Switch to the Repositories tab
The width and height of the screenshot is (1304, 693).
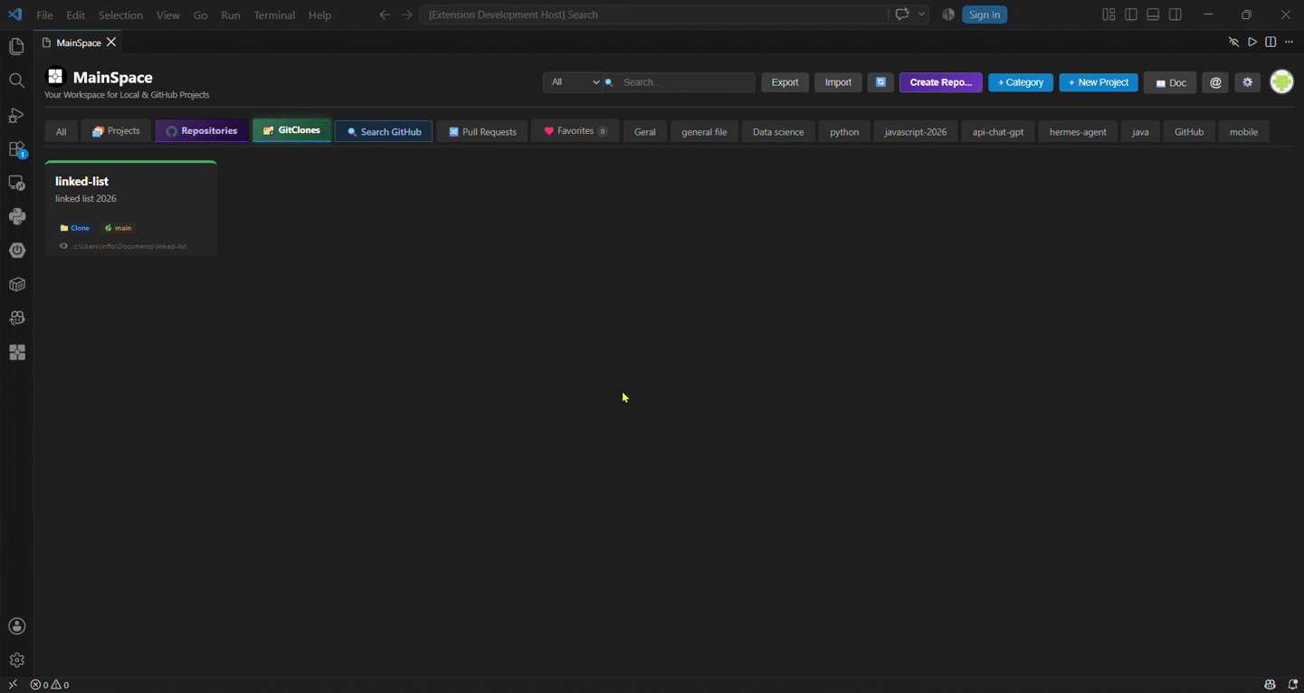pyautogui.click(x=202, y=131)
